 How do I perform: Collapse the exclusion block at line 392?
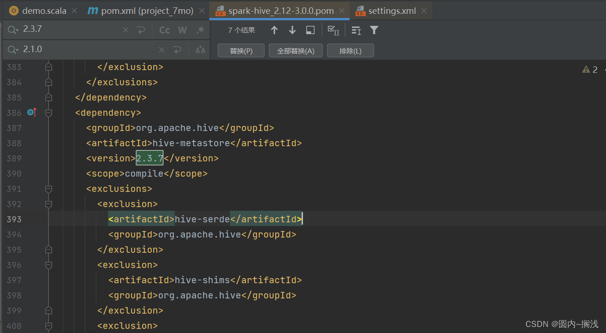(x=48, y=204)
